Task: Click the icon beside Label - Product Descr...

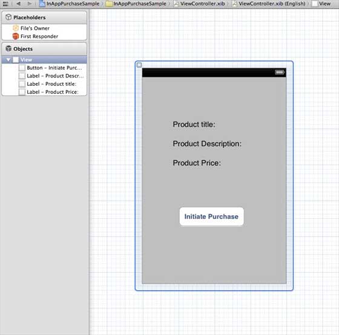Action: pos(22,76)
